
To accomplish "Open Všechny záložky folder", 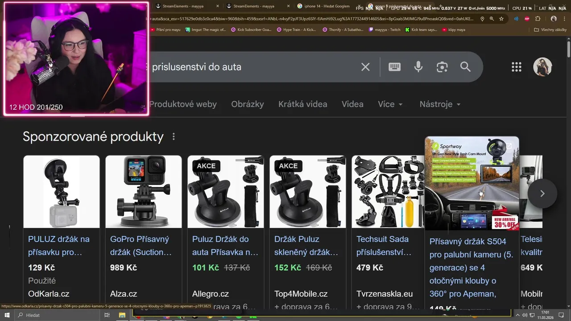I will [550, 30].
